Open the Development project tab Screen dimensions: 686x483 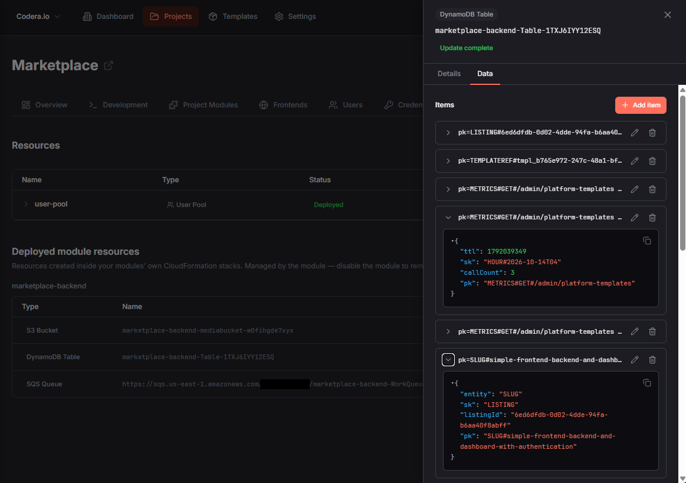(x=118, y=105)
